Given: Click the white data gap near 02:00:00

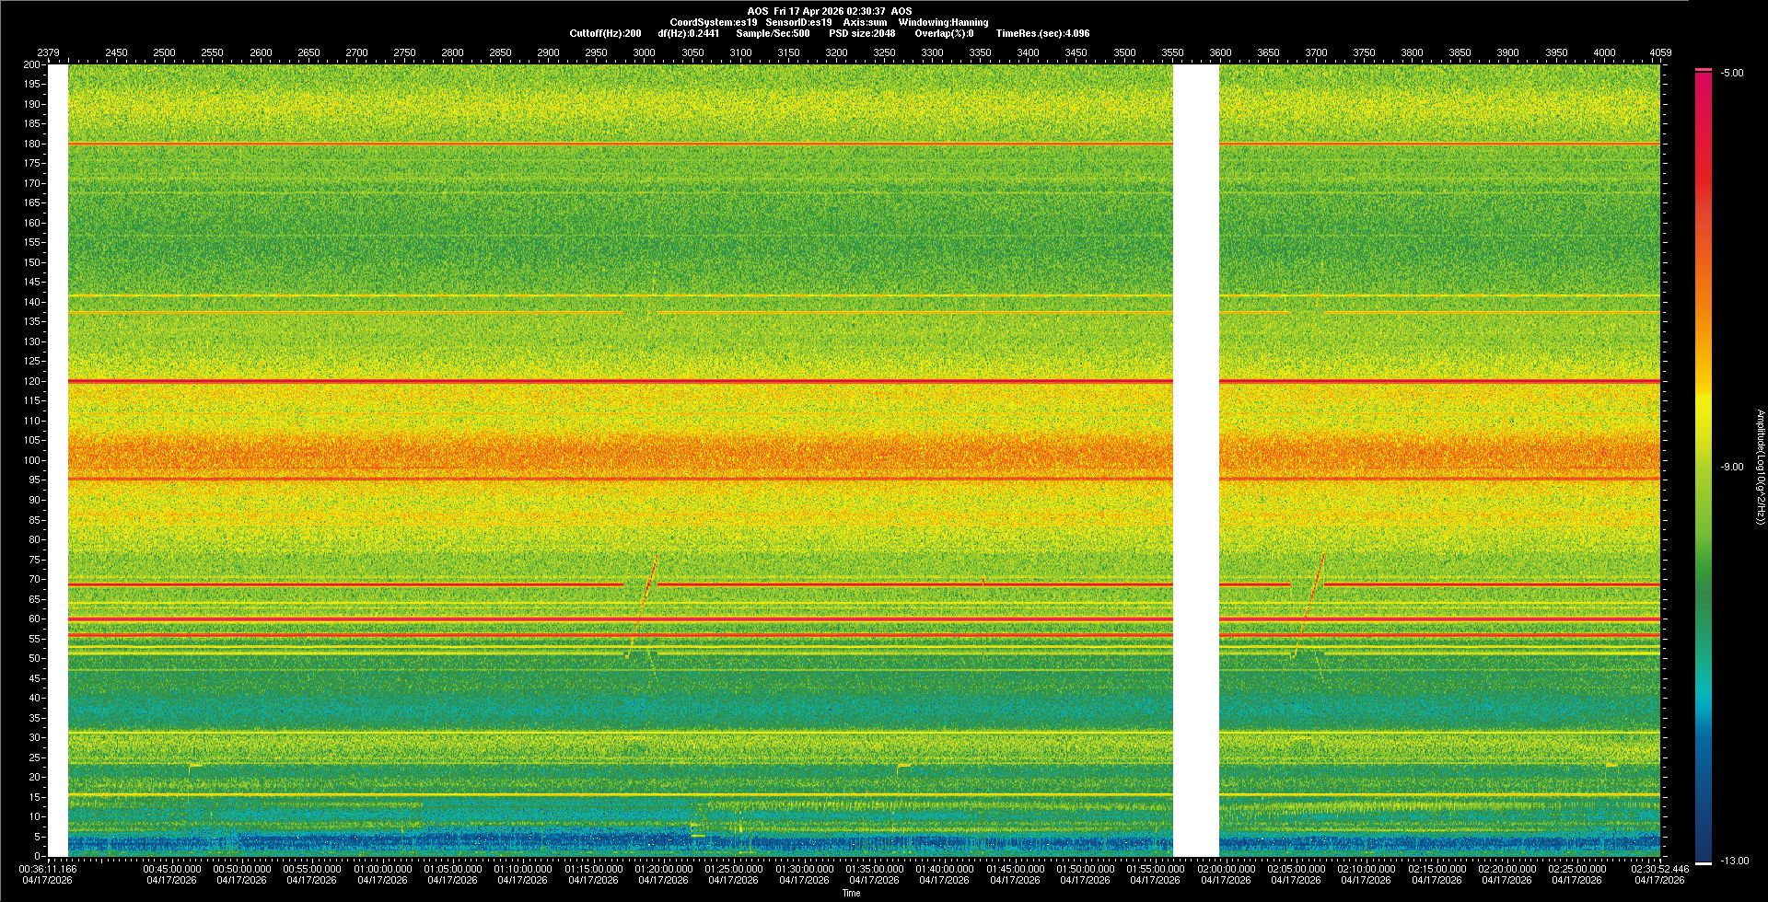Looking at the screenshot, I should (1195, 460).
